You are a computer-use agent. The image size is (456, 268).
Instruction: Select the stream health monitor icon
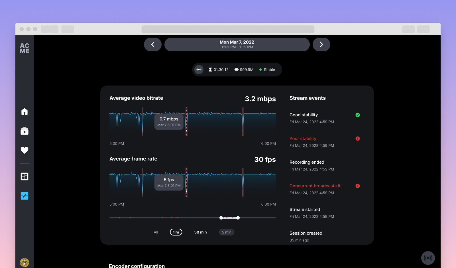click(x=25, y=196)
